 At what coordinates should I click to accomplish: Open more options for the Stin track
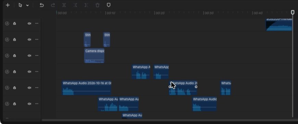(37, 39)
